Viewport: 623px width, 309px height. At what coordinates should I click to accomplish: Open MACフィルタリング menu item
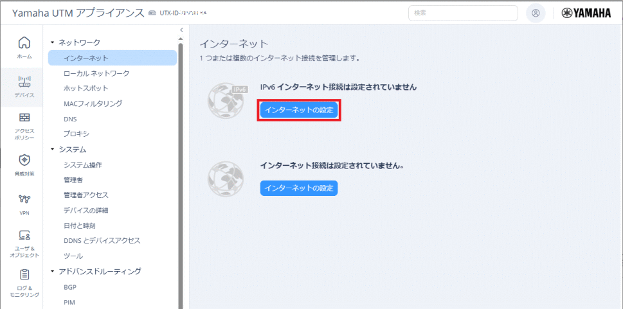click(x=93, y=103)
